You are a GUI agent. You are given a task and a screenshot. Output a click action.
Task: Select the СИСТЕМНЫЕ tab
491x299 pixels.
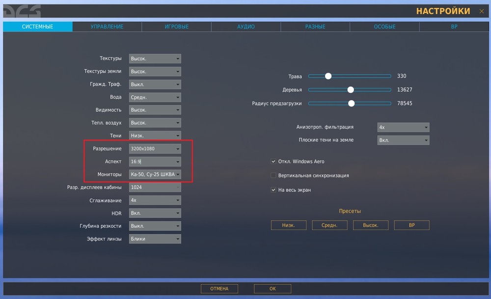[x=38, y=27]
